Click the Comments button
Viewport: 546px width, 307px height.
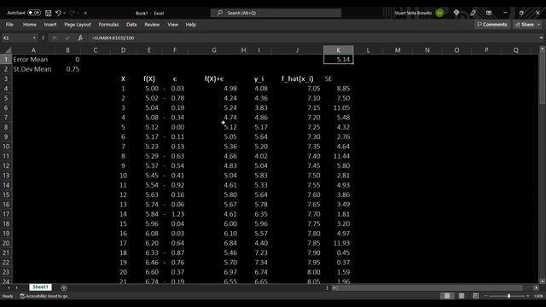[x=492, y=25]
